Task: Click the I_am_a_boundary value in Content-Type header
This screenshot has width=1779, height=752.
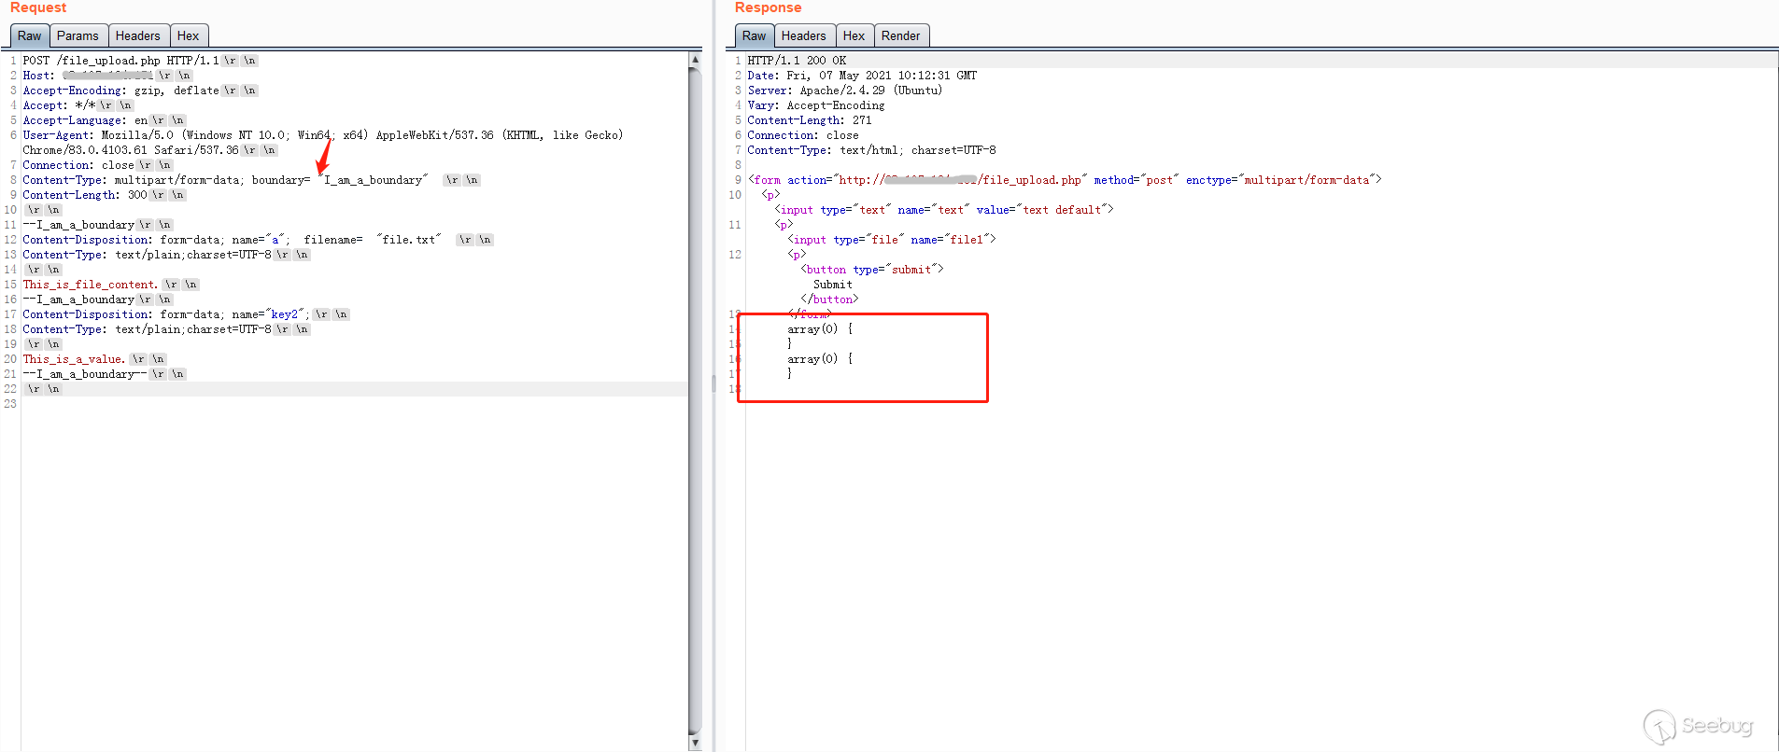Action: pyautogui.click(x=374, y=180)
